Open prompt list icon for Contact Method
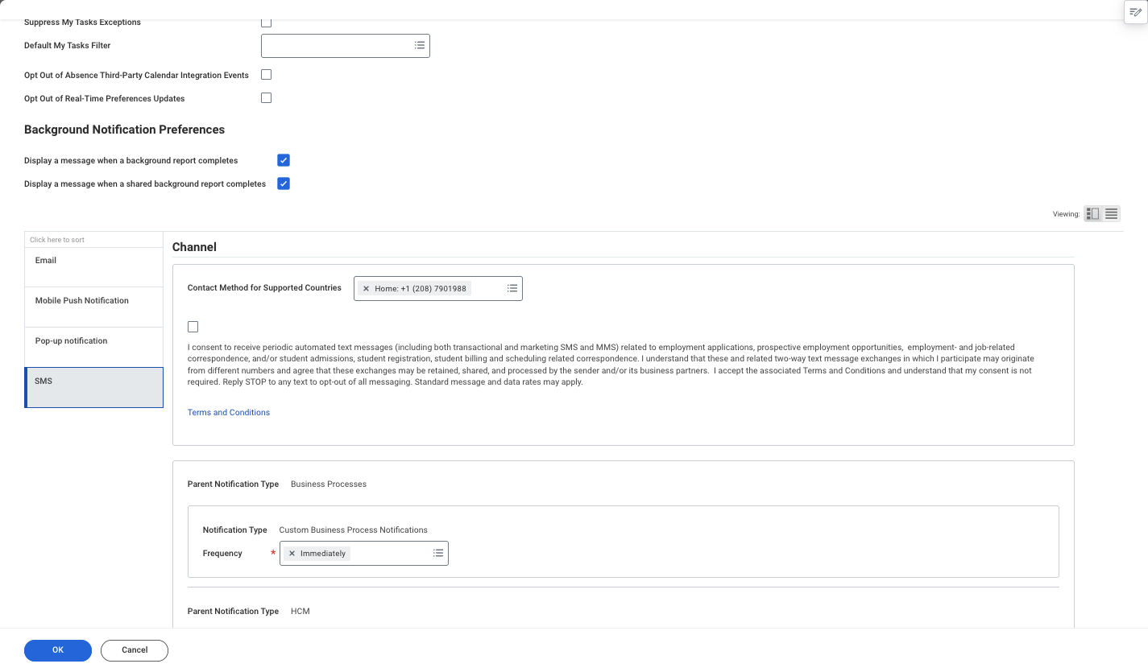This screenshot has height=672, width=1148. (x=512, y=288)
